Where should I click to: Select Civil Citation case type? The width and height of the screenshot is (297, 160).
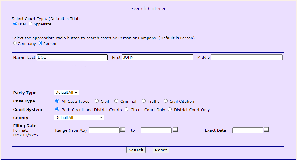coord(166,101)
